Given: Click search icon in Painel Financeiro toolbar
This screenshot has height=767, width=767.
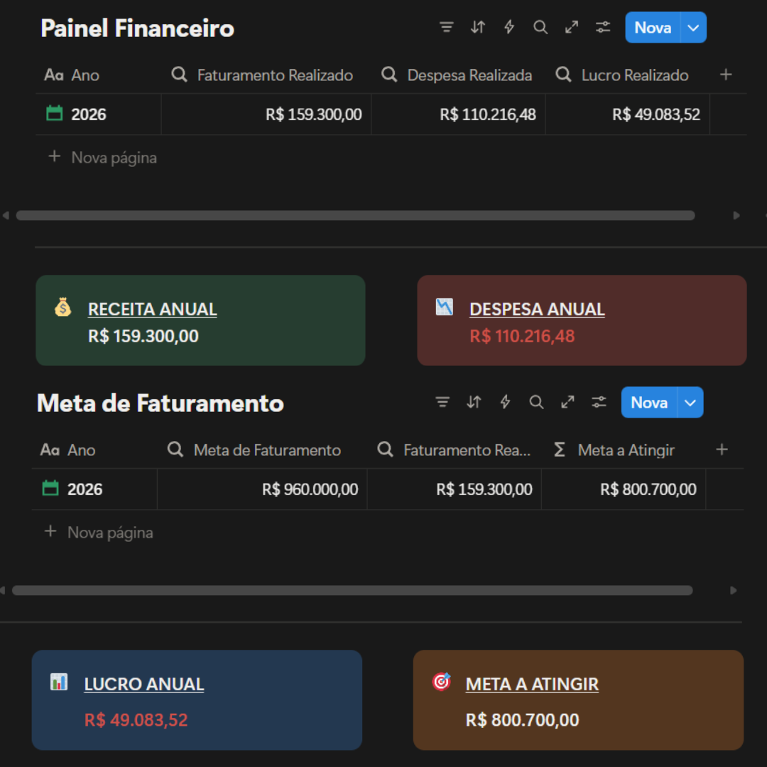Looking at the screenshot, I should pyautogui.click(x=540, y=28).
